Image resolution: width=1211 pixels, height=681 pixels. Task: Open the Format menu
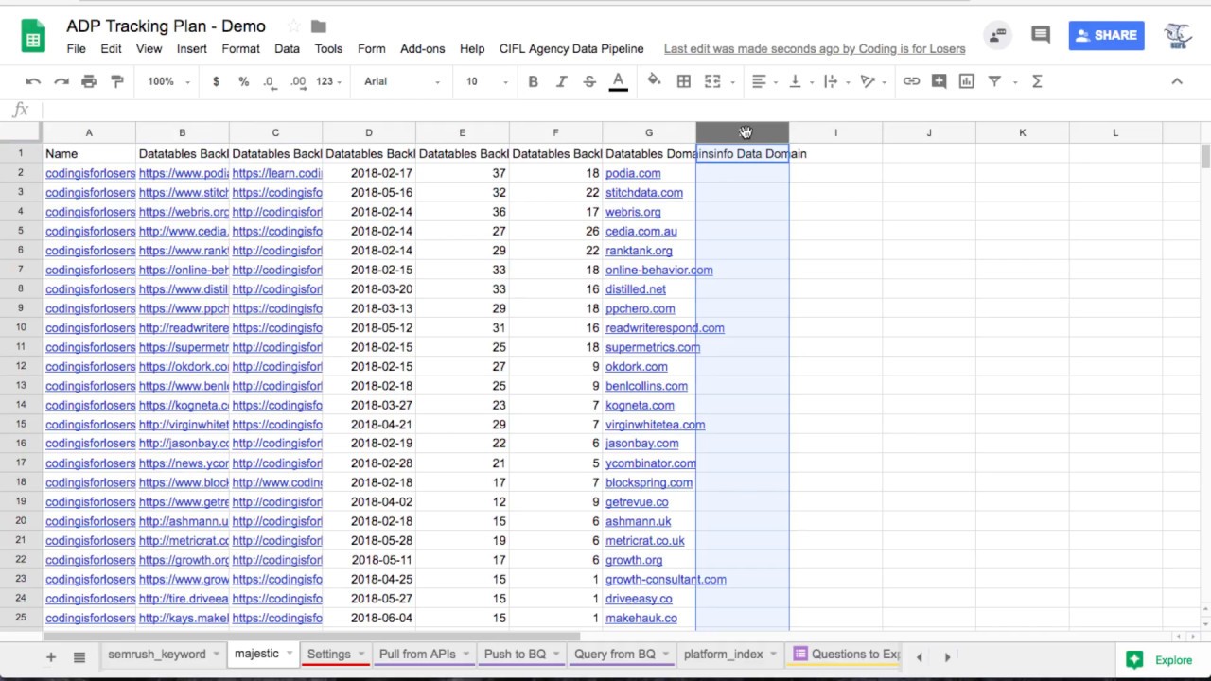pyautogui.click(x=240, y=49)
